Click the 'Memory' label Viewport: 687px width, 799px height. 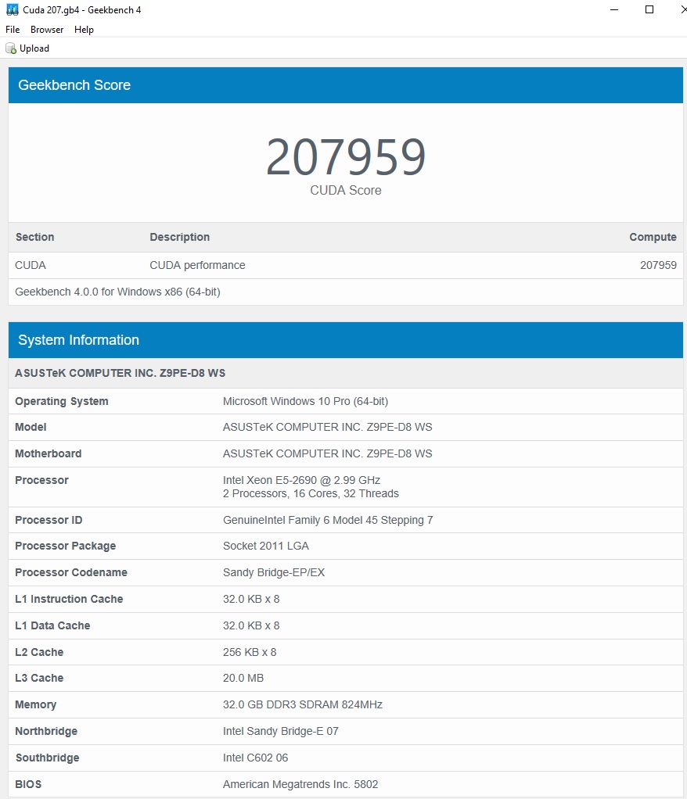tap(36, 704)
